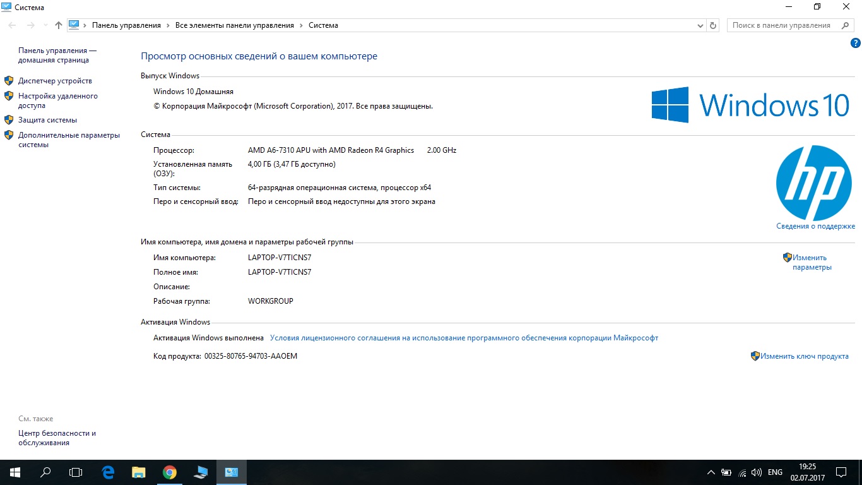Open File Explorer from the taskbar
This screenshot has width=862, height=485.
139,472
